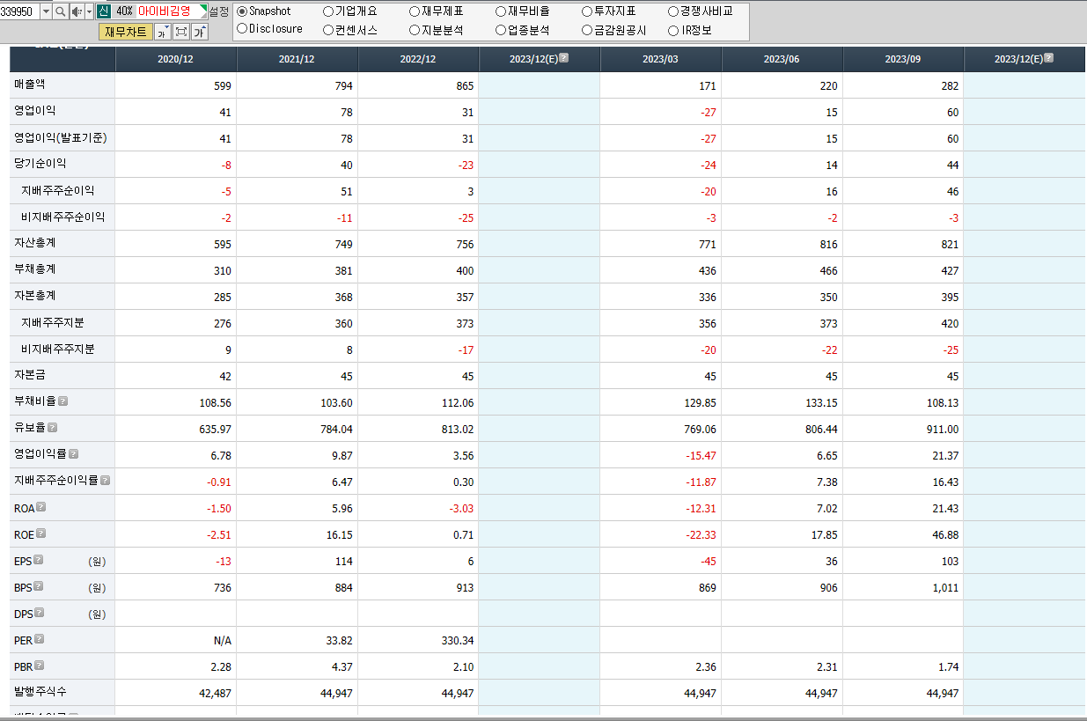Image resolution: width=1087 pixels, height=721 pixels.
Task: Click the help icon next to BPS
Action: (39, 586)
